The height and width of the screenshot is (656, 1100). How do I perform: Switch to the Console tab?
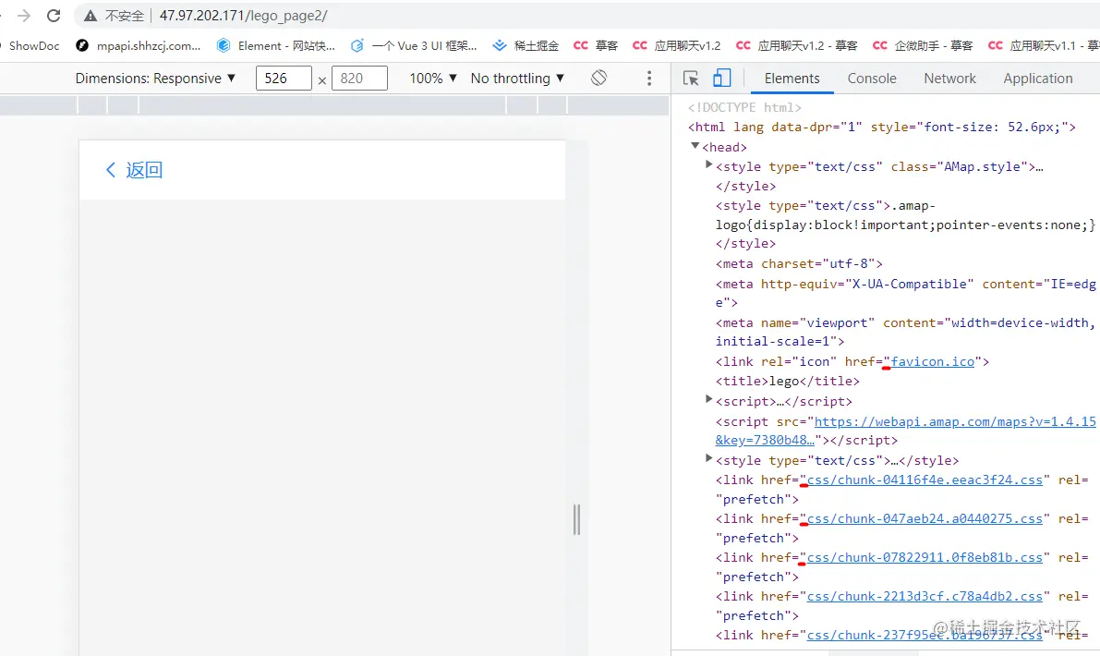(x=871, y=79)
